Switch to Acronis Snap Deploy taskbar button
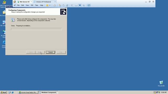The width and height of the screenshot is (168, 94). coord(28,92)
